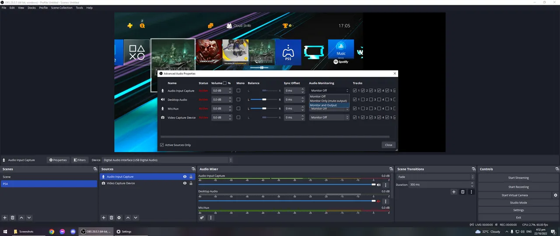Adjust Mic/Aux balance slider

264,108
